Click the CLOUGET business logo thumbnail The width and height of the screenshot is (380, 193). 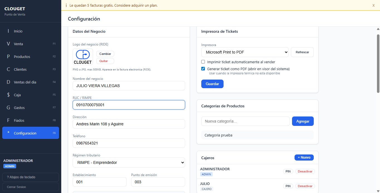click(83, 57)
